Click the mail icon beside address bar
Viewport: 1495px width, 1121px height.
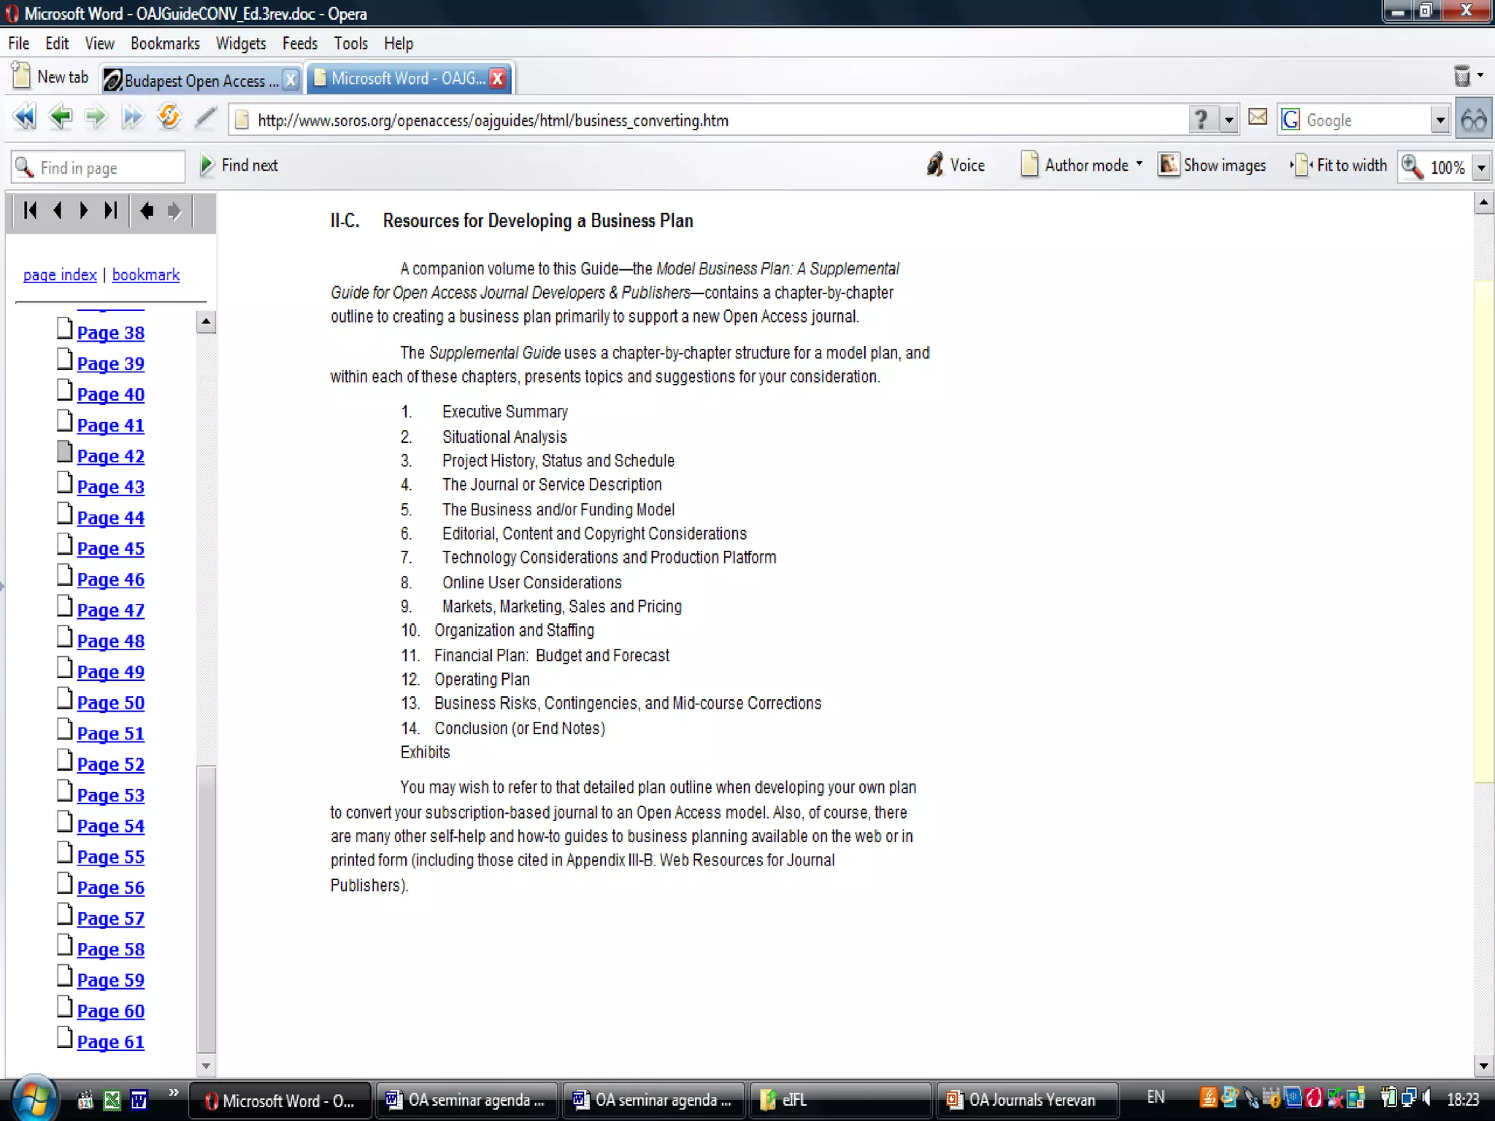[1258, 118]
